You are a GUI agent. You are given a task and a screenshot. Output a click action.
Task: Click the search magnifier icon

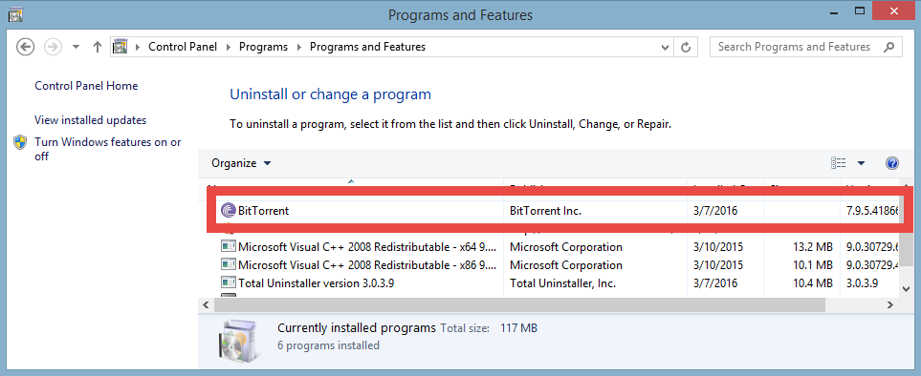[x=889, y=47]
